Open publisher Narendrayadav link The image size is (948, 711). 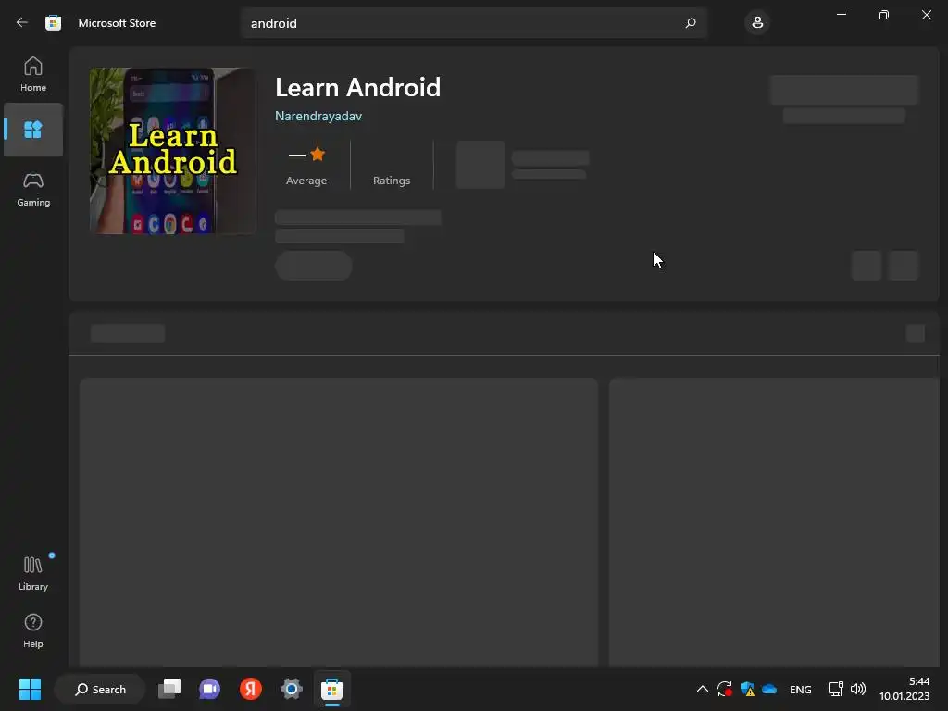[318, 116]
